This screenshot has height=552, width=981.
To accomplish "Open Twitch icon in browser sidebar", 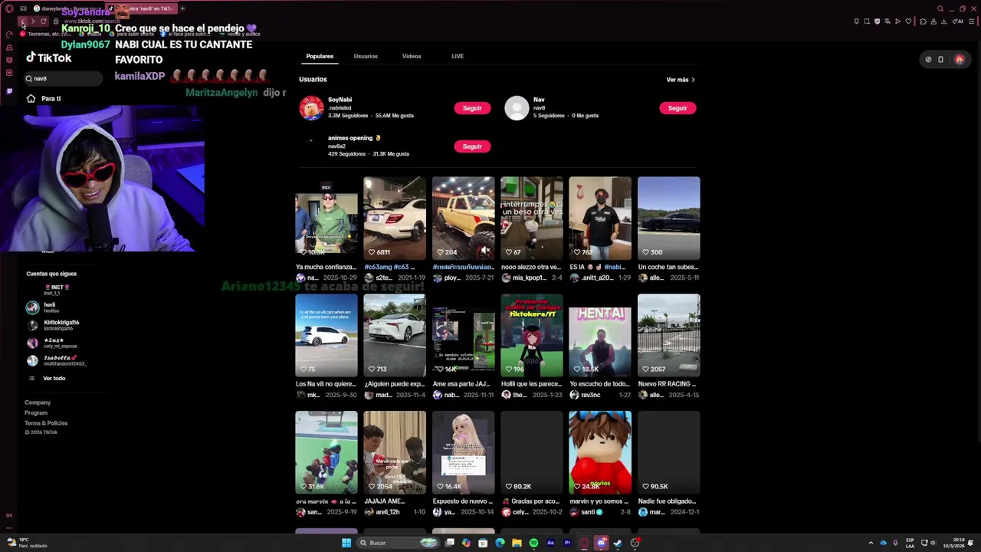I will 9,90.
